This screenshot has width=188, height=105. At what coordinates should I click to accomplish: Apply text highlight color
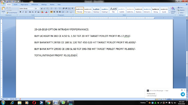coord(42,12)
